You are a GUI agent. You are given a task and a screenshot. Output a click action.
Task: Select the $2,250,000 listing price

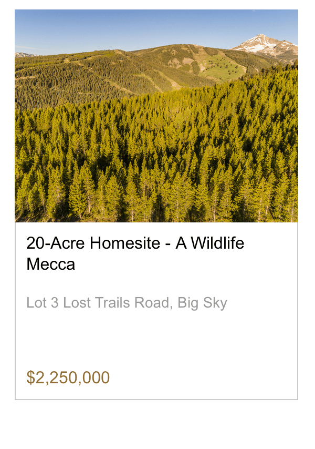(x=68, y=377)
